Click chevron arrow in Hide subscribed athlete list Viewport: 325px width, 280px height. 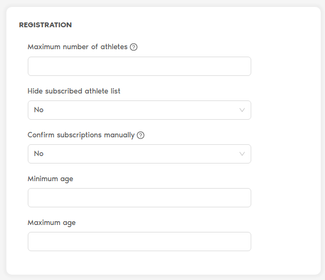tap(242, 110)
